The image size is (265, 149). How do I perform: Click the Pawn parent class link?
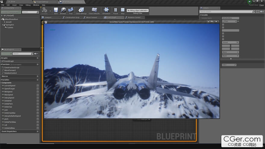point(262,5)
